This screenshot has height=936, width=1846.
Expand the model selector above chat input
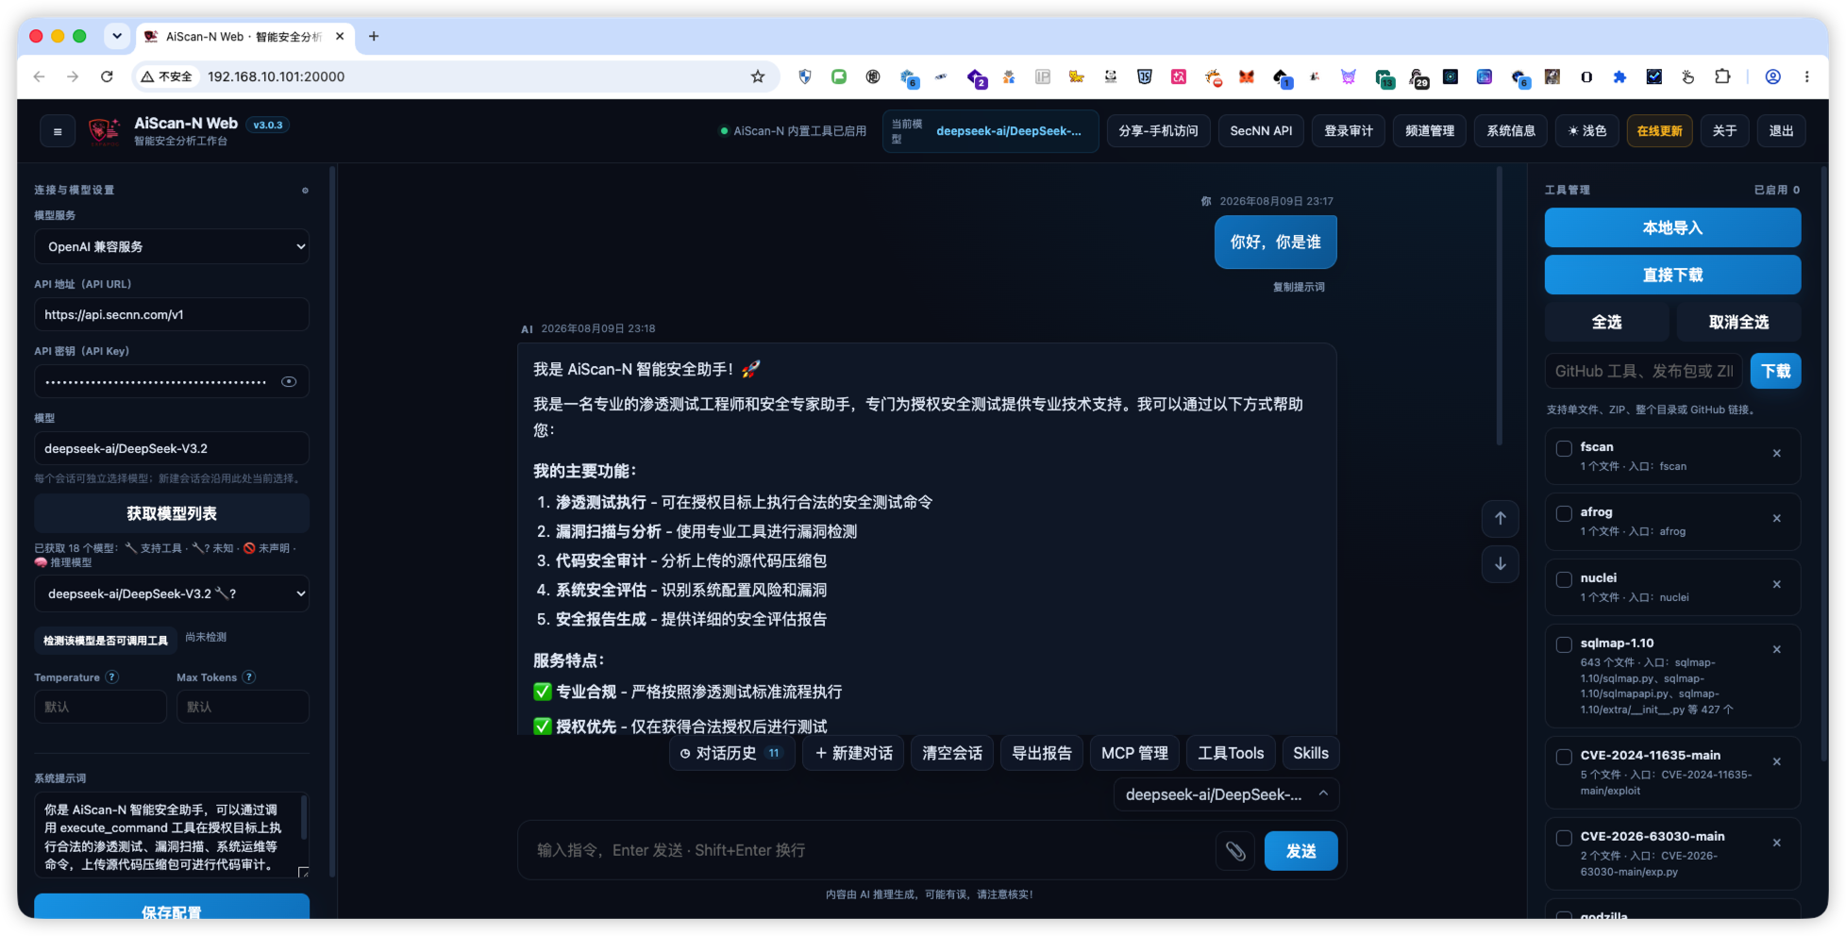tap(1226, 795)
